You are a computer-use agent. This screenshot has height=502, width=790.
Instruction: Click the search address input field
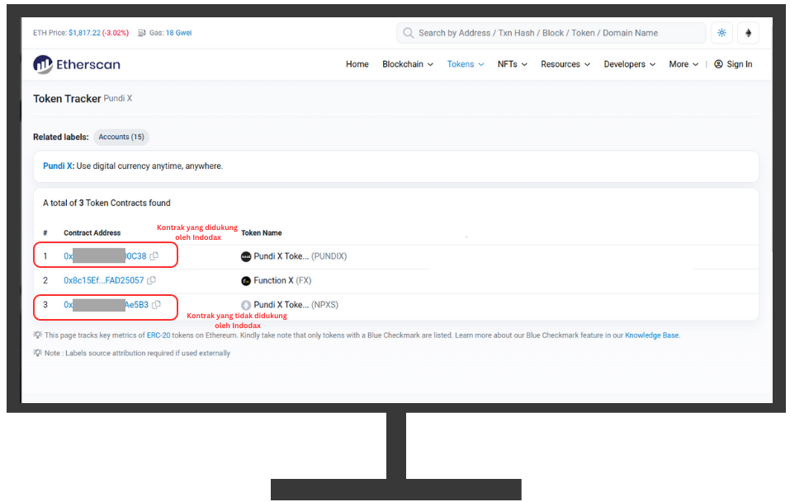pyautogui.click(x=551, y=33)
